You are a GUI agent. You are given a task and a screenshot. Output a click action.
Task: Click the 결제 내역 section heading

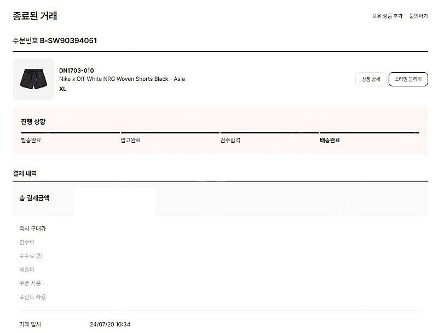[x=25, y=173]
